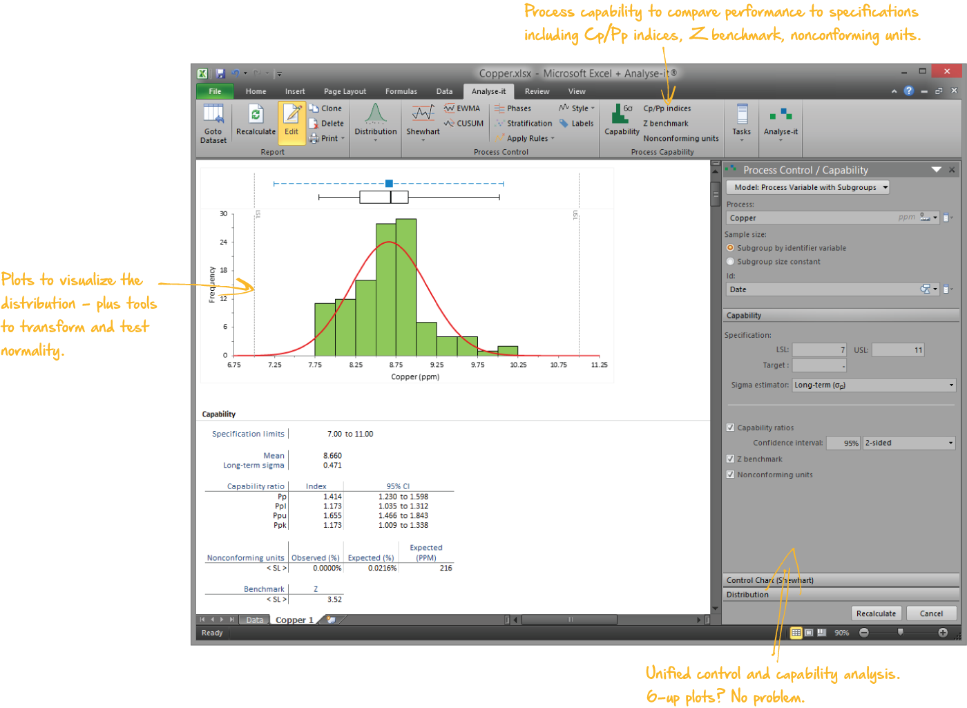
Task: Click the USL specification input field
Action: click(x=898, y=350)
